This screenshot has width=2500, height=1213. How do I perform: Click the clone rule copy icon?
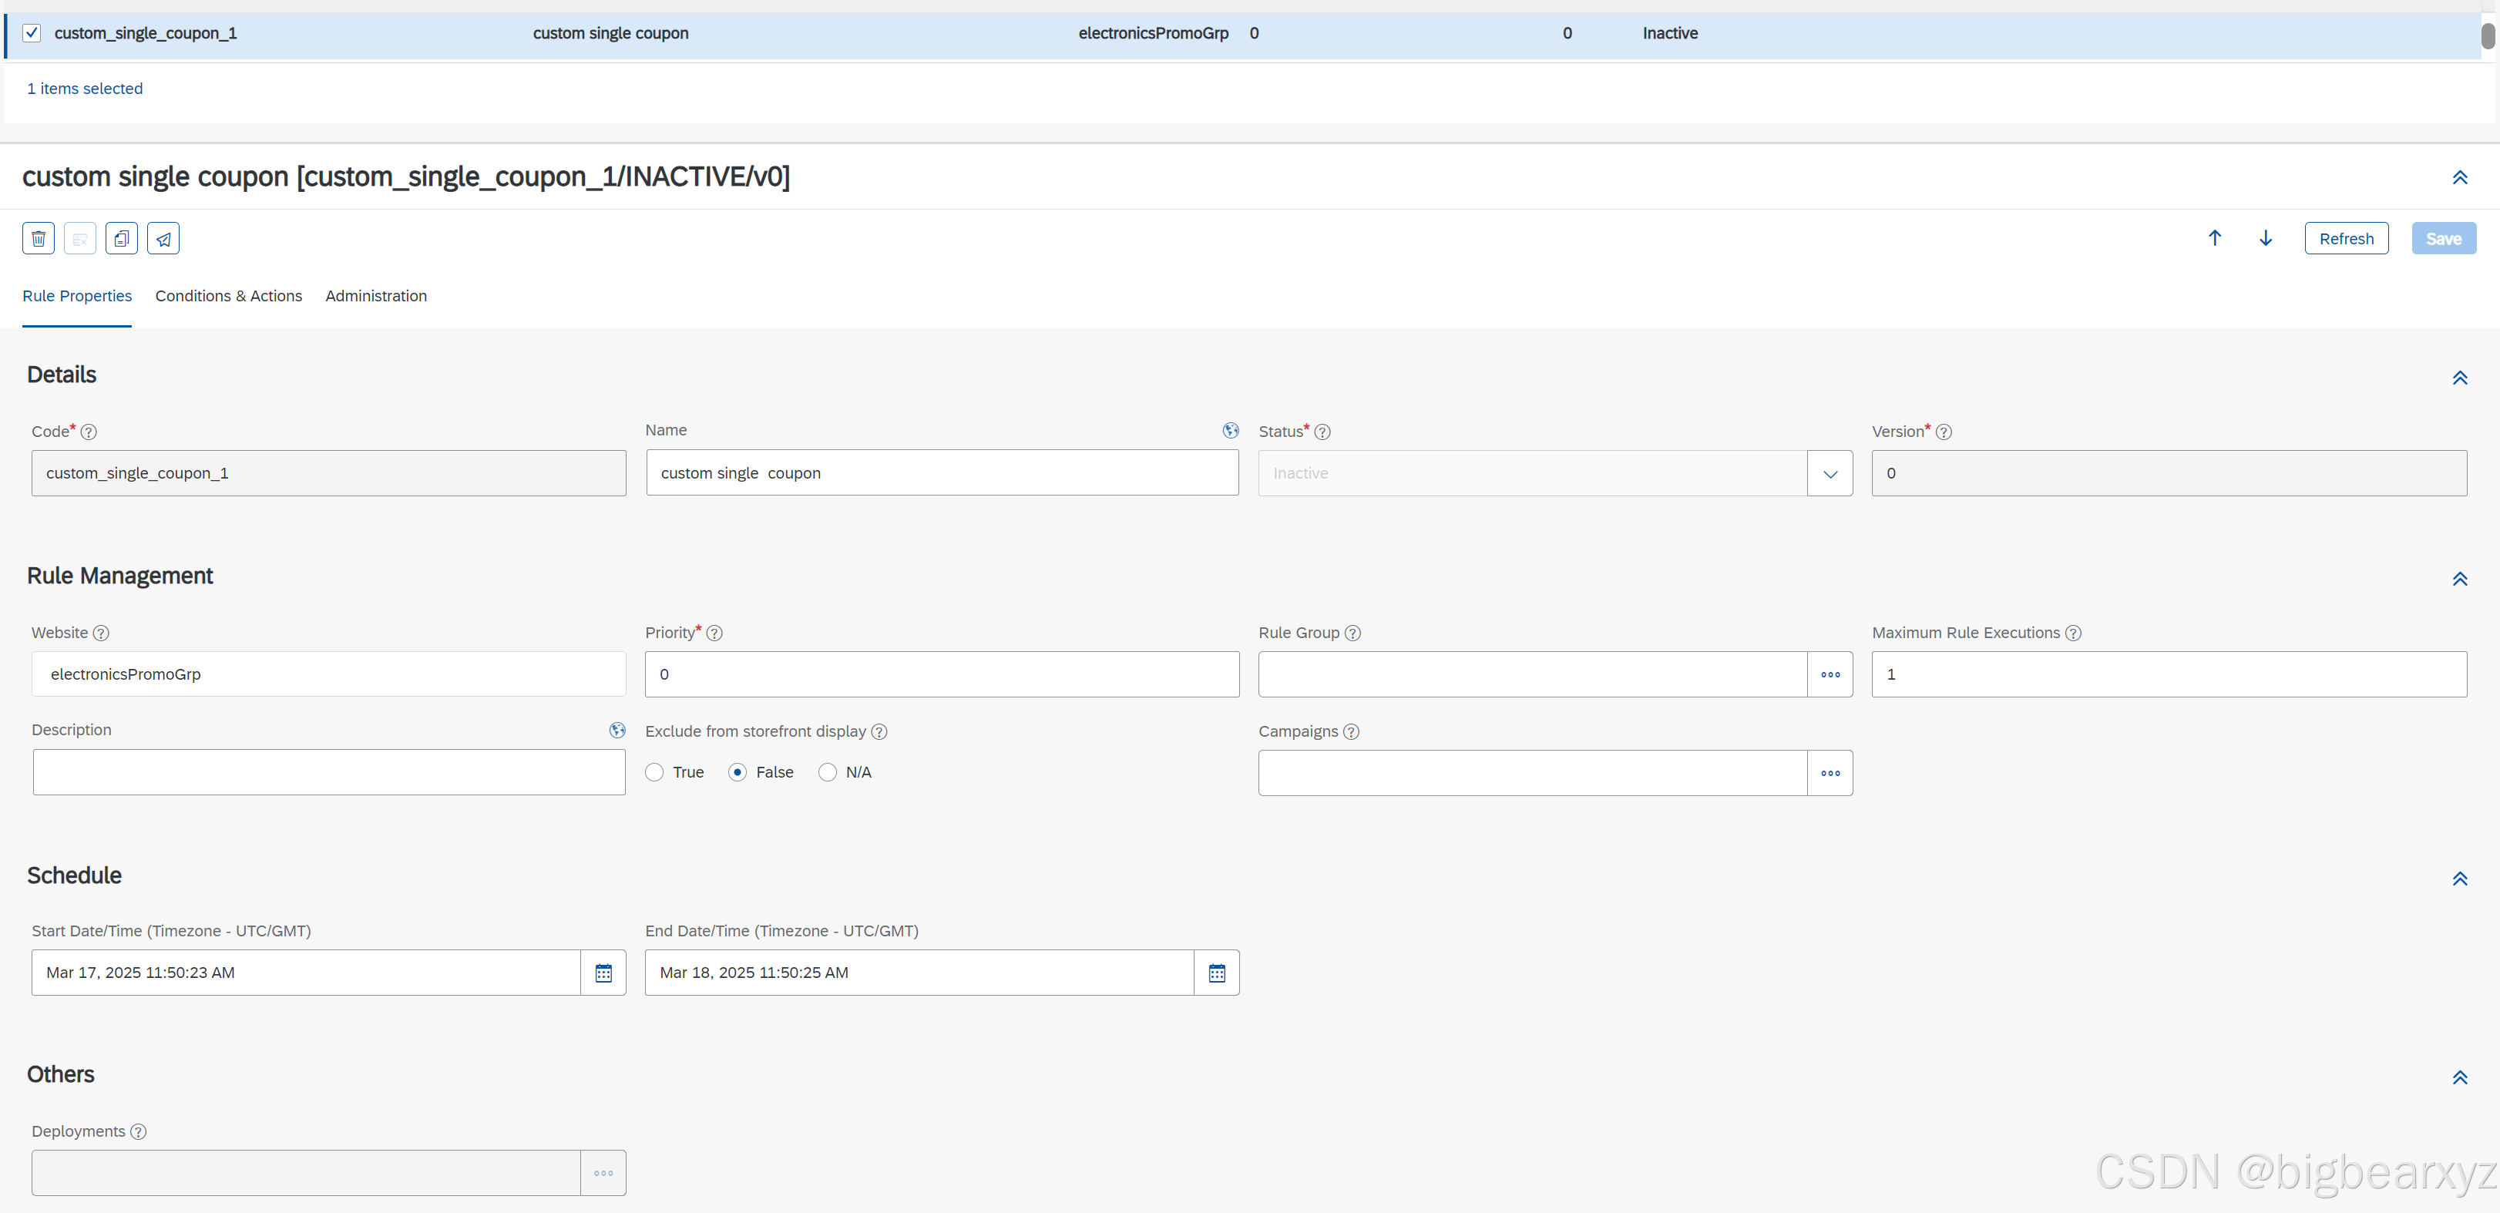pos(121,239)
